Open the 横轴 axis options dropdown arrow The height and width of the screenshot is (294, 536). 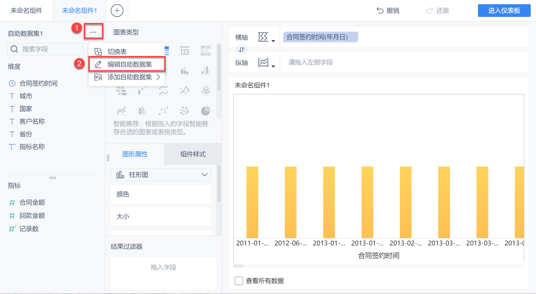coord(273,41)
